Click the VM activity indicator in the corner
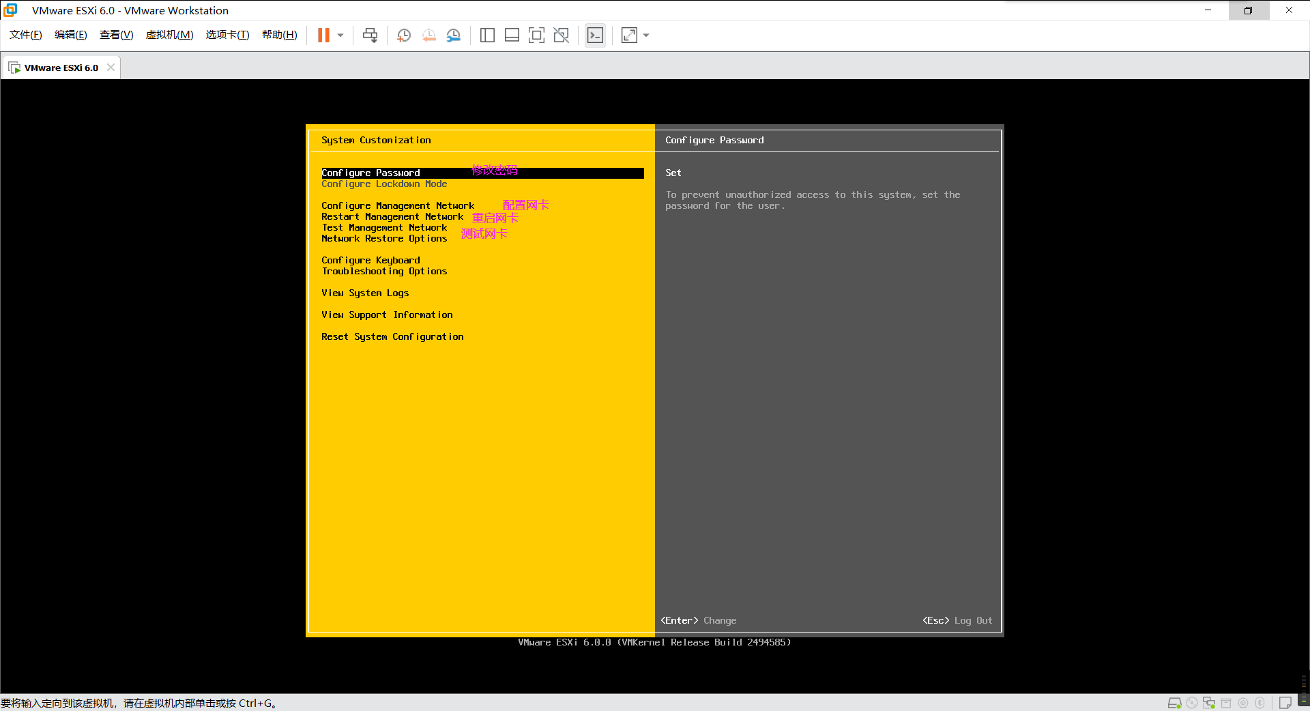 (x=1304, y=691)
